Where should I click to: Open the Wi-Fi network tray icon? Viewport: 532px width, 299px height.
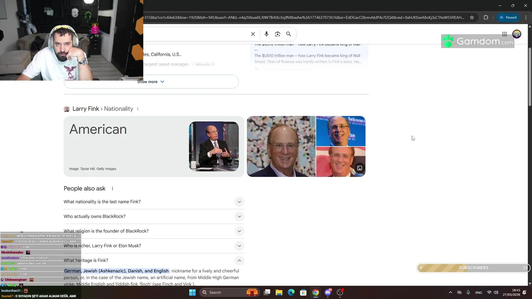pyautogui.click(x=489, y=292)
